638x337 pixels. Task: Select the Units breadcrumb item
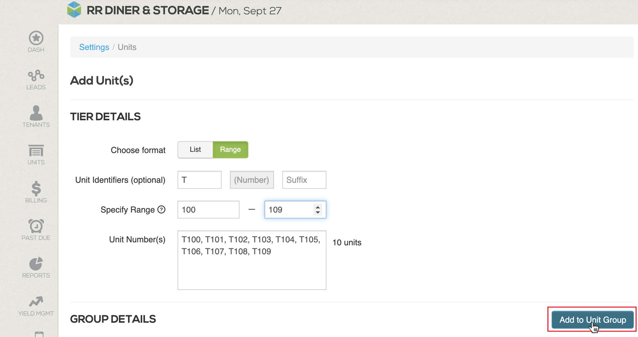pyautogui.click(x=127, y=47)
